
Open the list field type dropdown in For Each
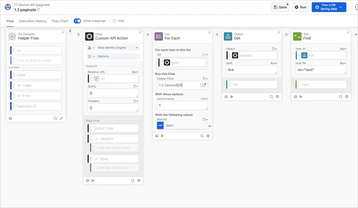[x=205, y=55]
